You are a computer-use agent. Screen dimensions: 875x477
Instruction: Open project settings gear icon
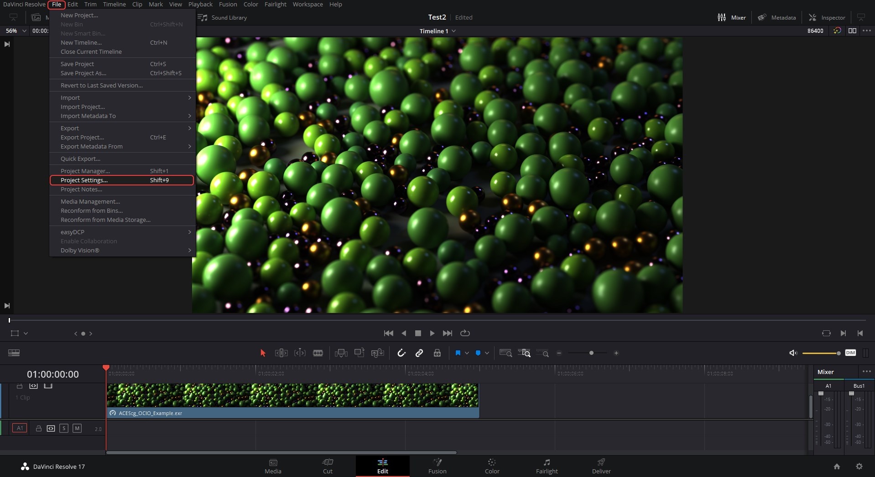click(859, 467)
